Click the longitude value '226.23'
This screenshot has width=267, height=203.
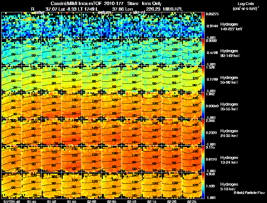click(x=153, y=9)
